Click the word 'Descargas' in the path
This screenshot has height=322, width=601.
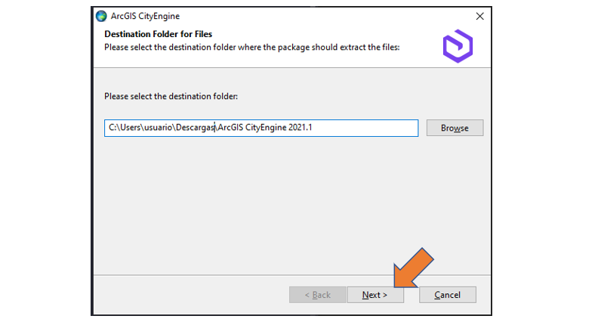click(195, 128)
